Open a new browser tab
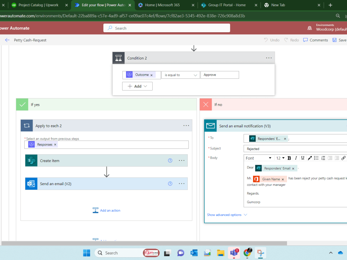This screenshot has height=260, width=347. click(x=330, y=5)
